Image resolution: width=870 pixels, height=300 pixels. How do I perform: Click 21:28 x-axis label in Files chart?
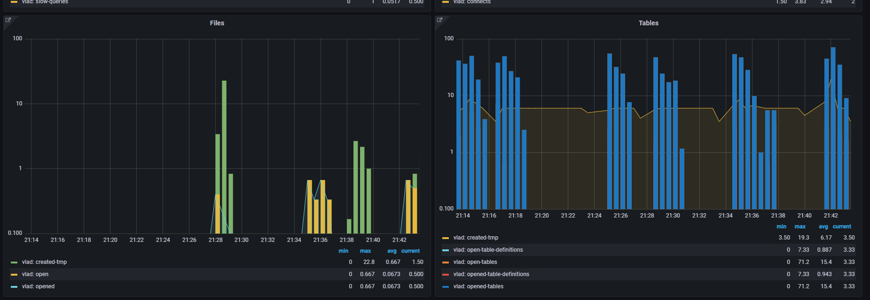(x=215, y=240)
